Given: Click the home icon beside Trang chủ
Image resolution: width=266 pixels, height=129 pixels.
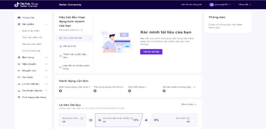Looking at the screenshot, I should (19, 17).
